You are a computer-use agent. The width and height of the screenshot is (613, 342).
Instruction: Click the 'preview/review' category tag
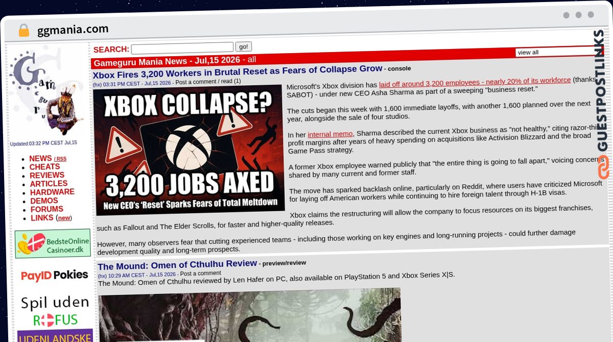(284, 263)
